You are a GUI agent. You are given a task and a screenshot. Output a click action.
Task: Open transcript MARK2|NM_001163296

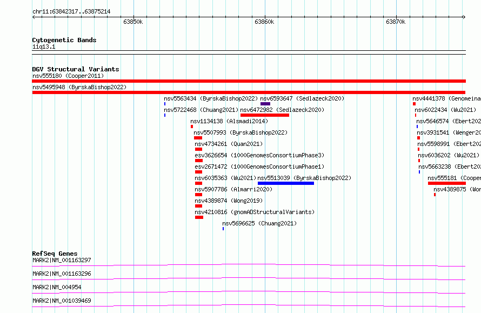62,274
